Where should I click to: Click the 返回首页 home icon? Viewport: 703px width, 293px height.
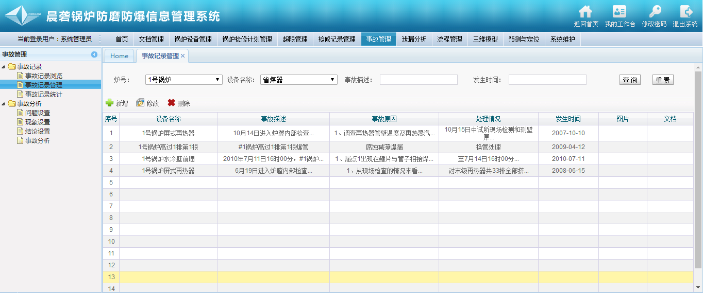coord(585,12)
